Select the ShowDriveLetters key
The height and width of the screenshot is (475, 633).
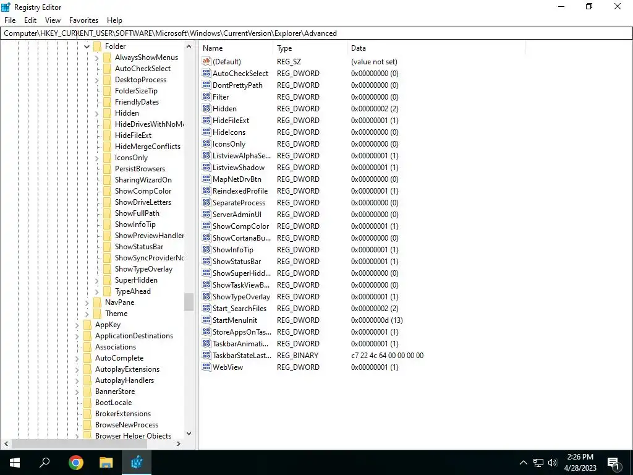coord(143,202)
